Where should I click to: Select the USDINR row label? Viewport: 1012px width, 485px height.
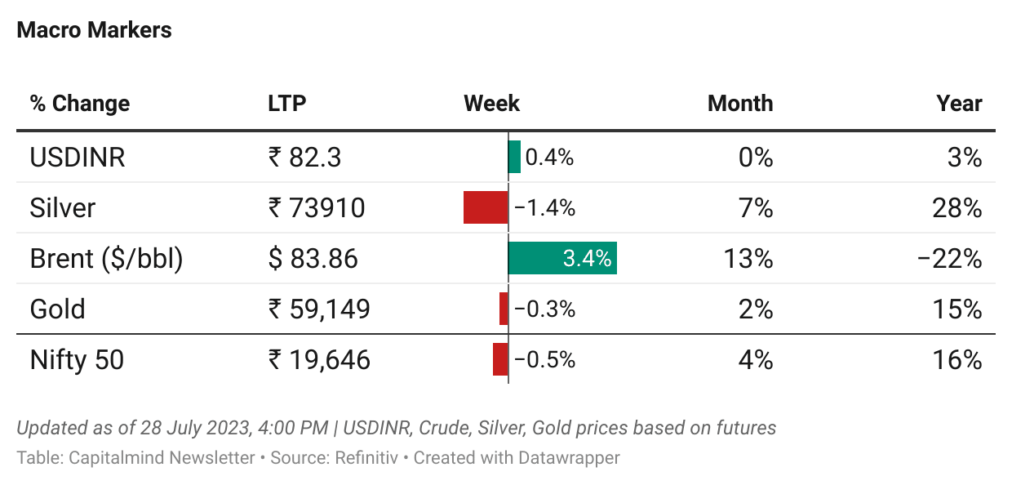[x=78, y=157]
